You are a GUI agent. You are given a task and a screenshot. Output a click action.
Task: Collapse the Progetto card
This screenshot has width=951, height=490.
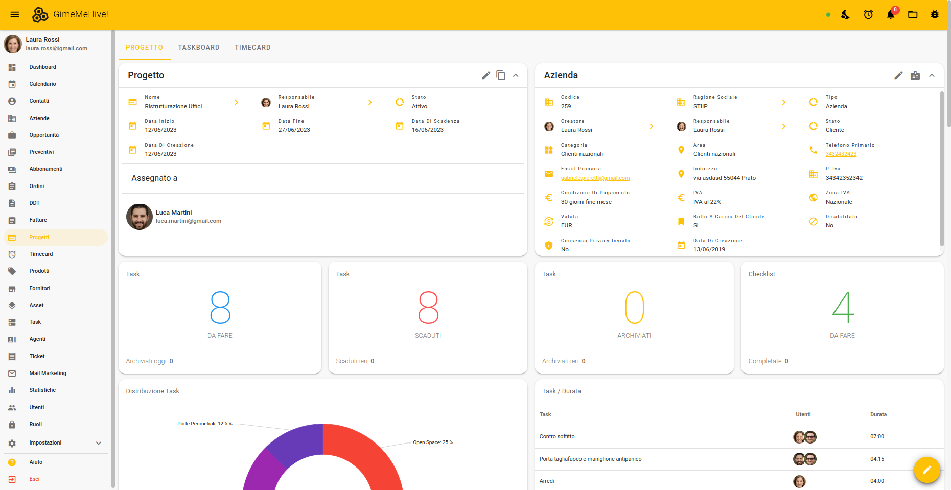[516, 75]
